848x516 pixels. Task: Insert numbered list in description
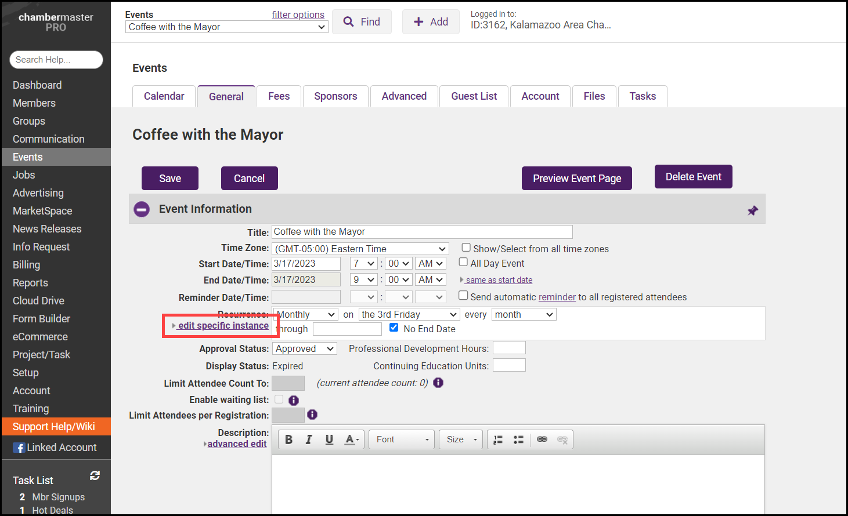pyautogui.click(x=498, y=439)
